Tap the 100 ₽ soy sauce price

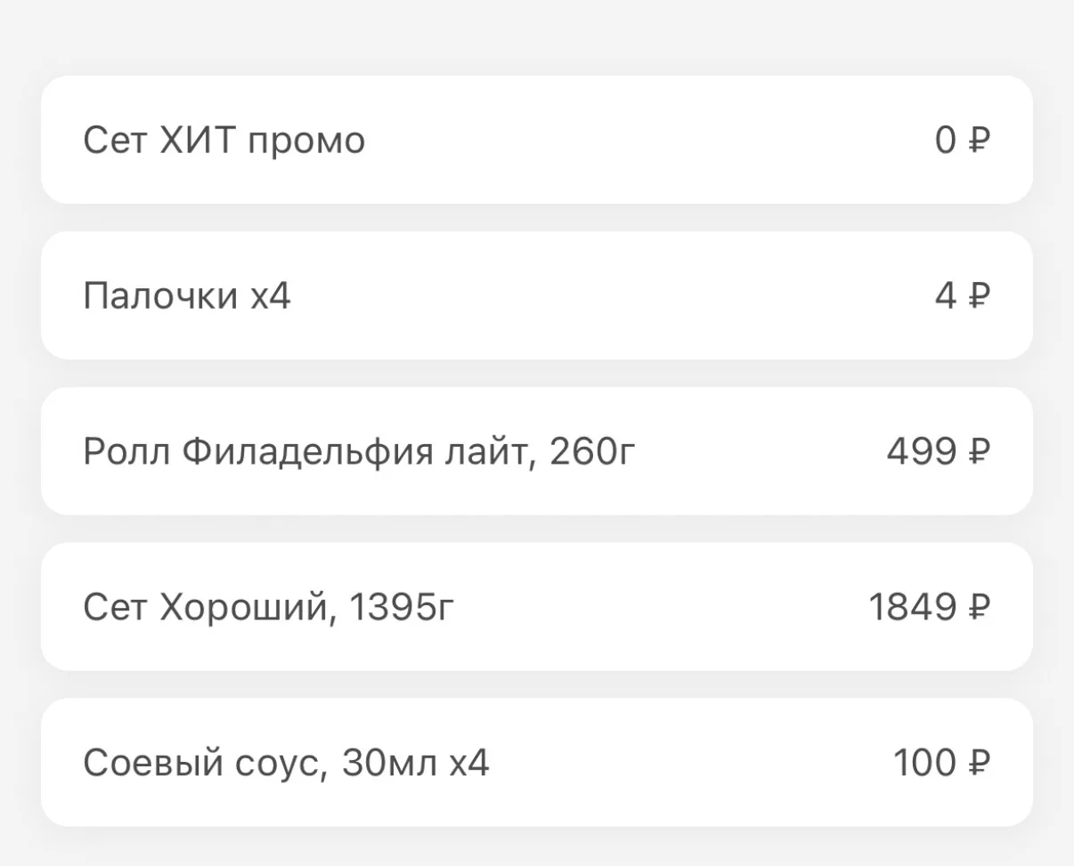(942, 762)
